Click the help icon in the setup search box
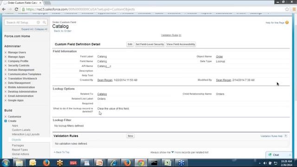This screenshot has width=297, height=167. tap(38, 22)
